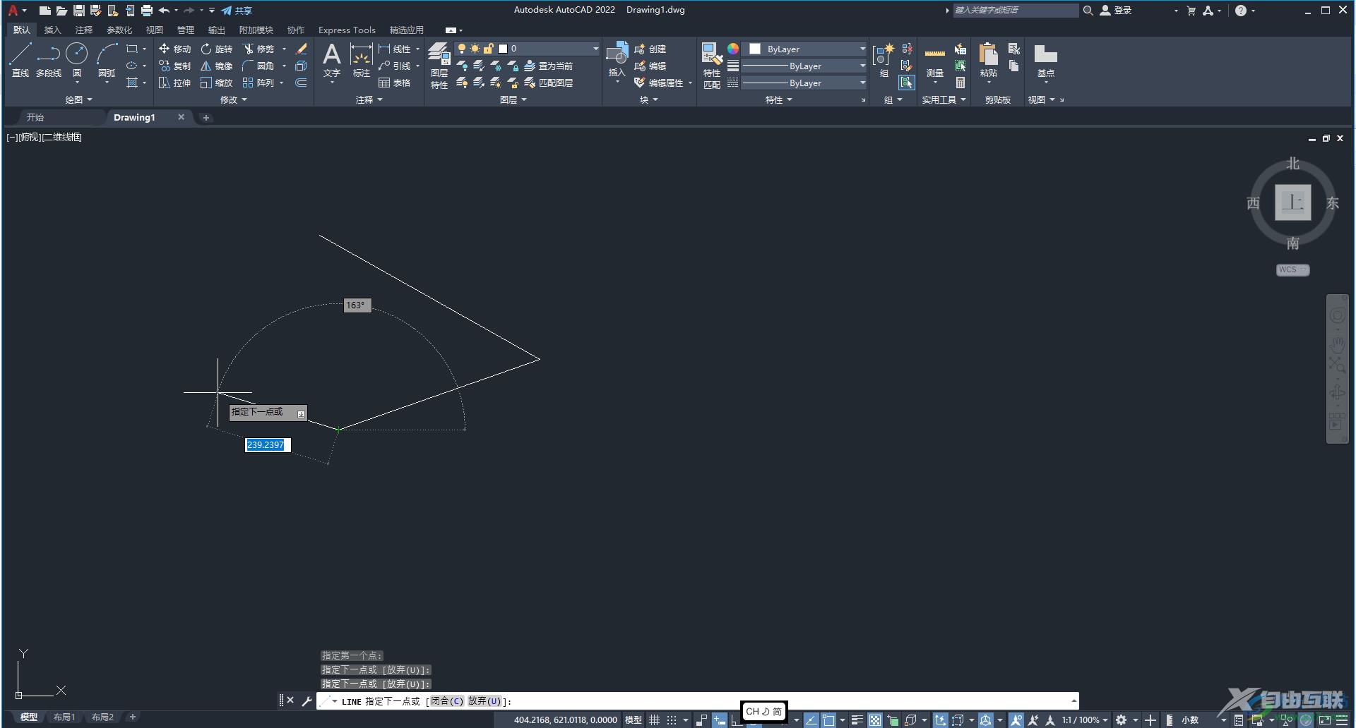Open the layer dropdown showing layer 0
Image resolution: width=1356 pixels, height=728 pixels.
click(595, 48)
